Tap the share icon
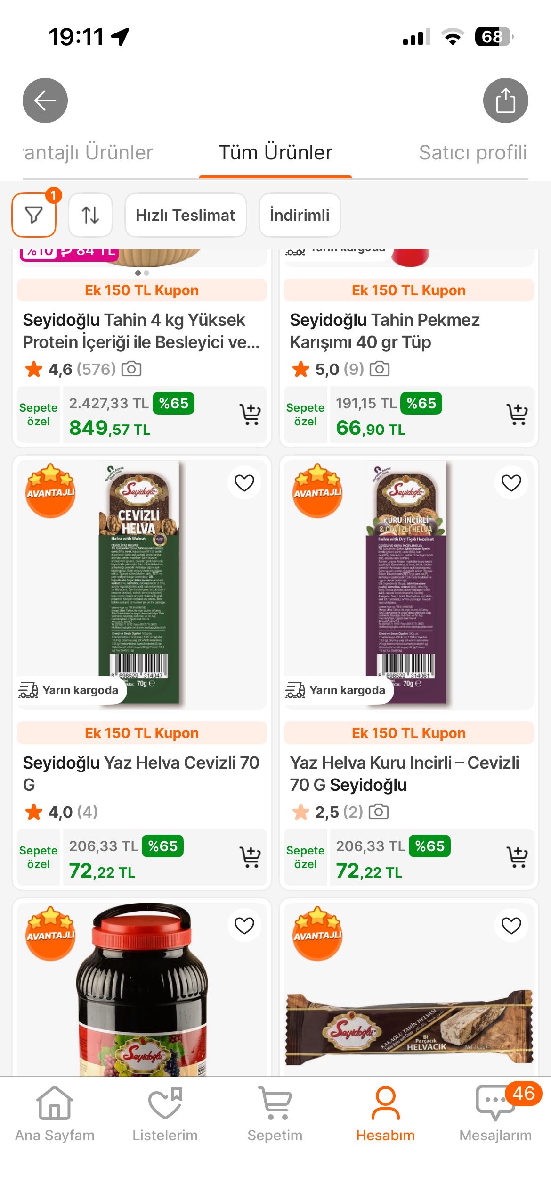The width and height of the screenshot is (551, 1194). [x=505, y=100]
